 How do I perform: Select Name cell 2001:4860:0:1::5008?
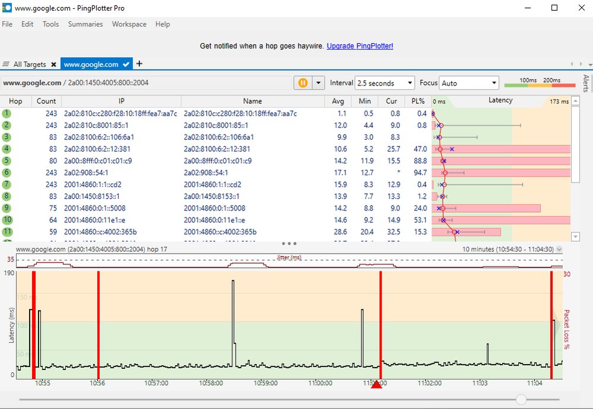tap(214, 208)
